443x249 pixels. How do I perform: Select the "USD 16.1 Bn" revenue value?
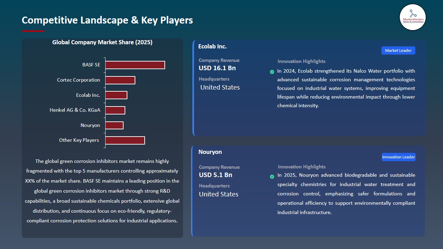click(x=217, y=68)
